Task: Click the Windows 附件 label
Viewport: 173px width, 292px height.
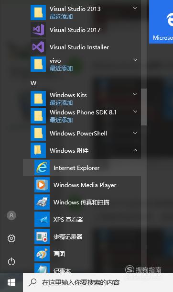Action: [x=69, y=150]
